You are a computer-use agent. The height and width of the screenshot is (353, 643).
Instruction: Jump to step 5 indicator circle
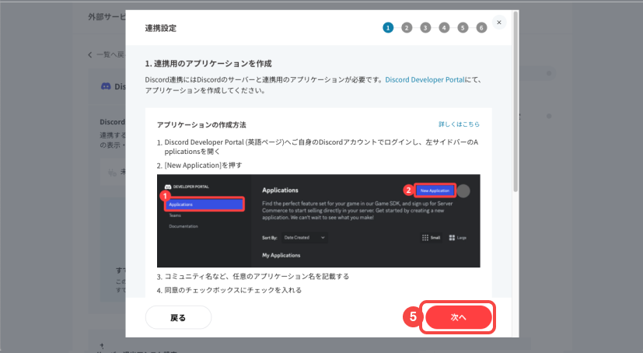tap(463, 28)
